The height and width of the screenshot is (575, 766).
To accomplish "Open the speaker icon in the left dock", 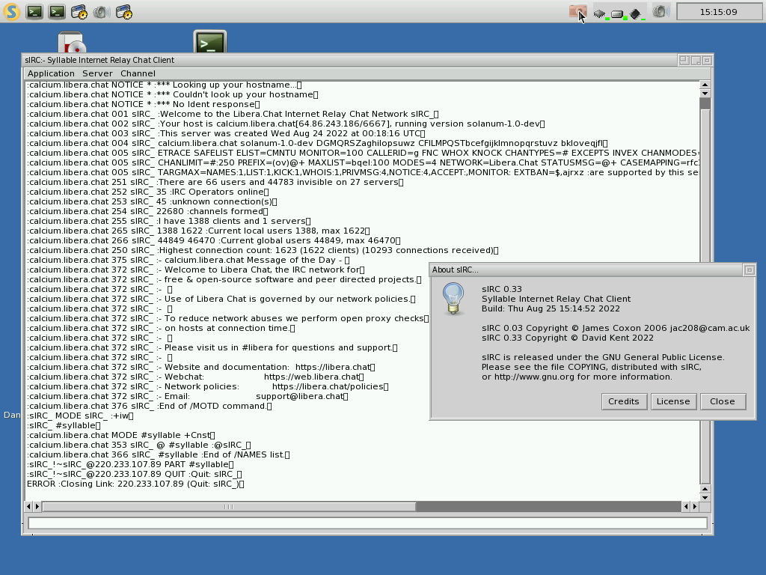I will click(x=102, y=12).
